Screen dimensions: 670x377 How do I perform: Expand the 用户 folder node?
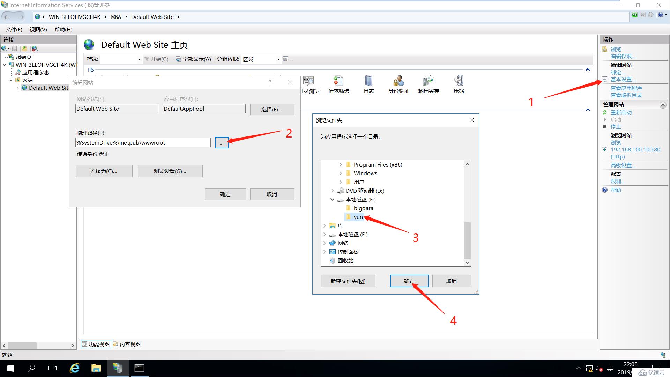click(341, 182)
